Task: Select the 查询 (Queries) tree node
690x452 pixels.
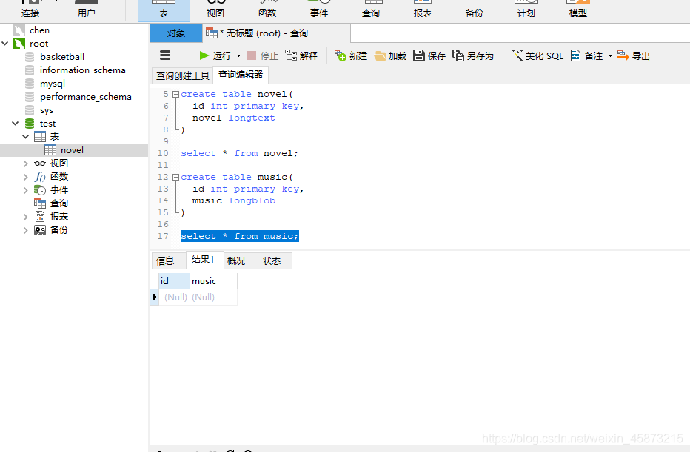Action: (59, 203)
